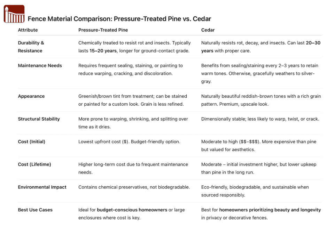Select the Attribute column header
Viewport: 326px width, 226px height.
point(28,30)
